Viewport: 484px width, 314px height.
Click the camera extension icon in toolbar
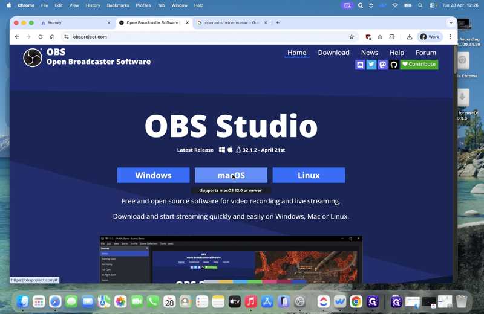click(380, 37)
